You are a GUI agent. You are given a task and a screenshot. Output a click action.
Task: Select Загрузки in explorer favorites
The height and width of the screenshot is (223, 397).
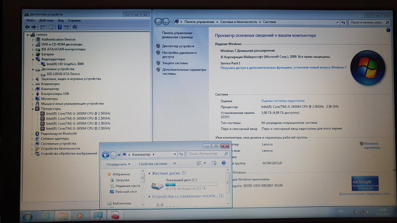point(122,180)
